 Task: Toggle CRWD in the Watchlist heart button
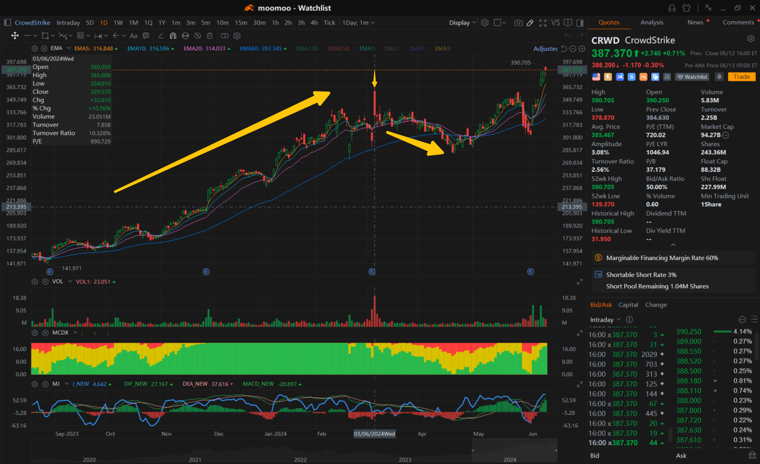tap(692, 77)
